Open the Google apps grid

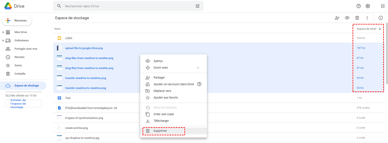[383, 6]
